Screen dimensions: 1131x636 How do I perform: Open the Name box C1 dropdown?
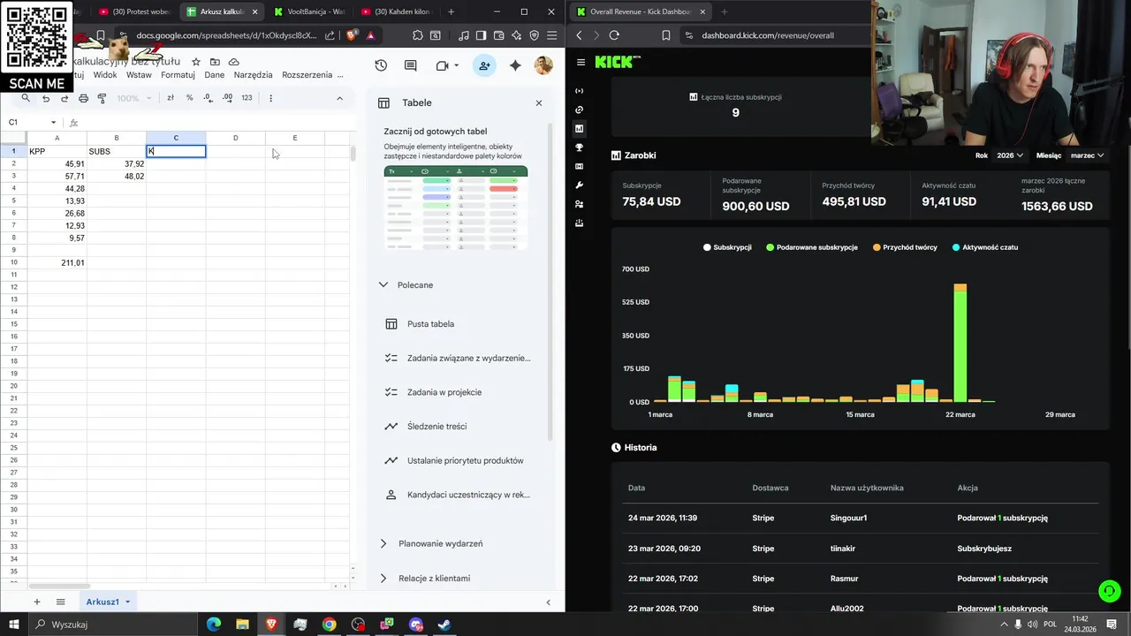[x=53, y=123]
